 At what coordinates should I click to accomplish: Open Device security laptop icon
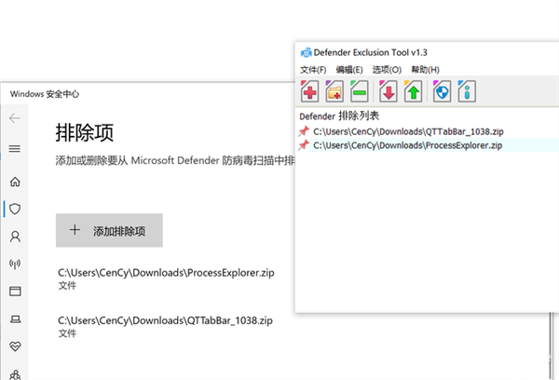point(14,319)
